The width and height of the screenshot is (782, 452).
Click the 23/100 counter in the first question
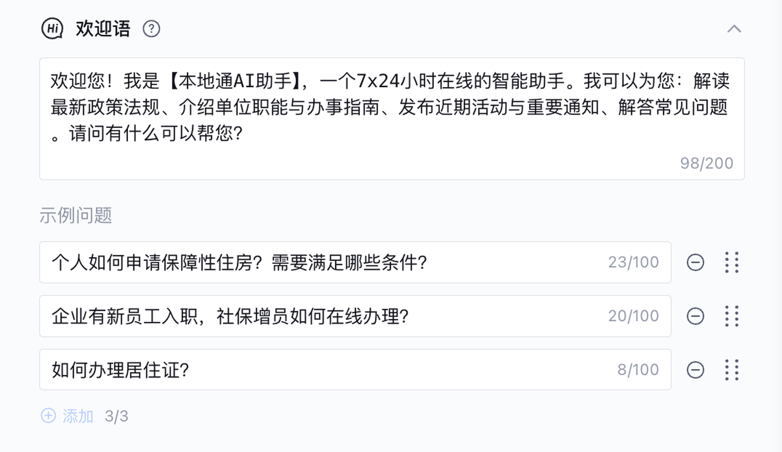[633, 262]
